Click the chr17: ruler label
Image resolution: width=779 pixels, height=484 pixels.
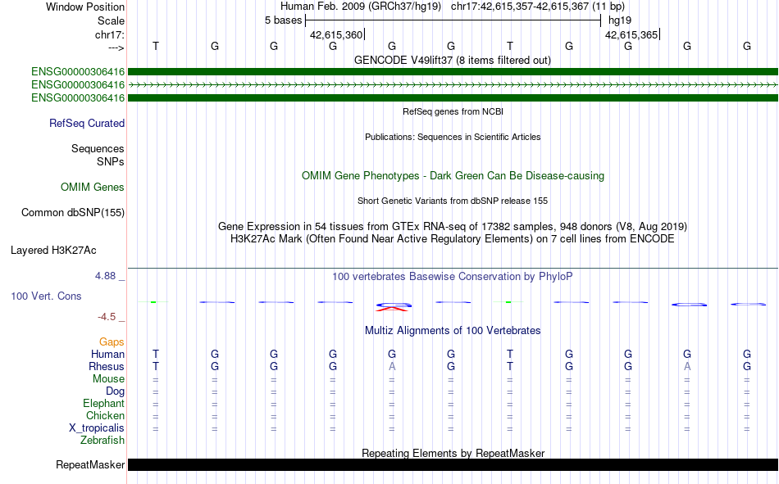click(x=109, y=34)
